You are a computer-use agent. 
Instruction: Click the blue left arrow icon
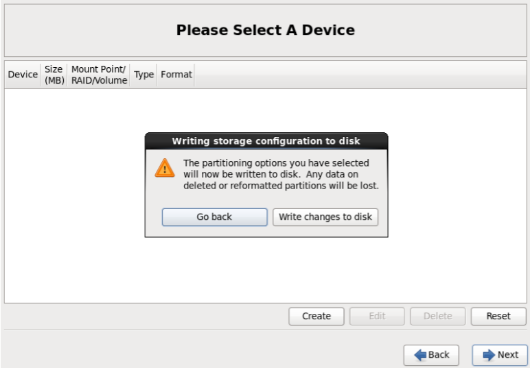420,355
